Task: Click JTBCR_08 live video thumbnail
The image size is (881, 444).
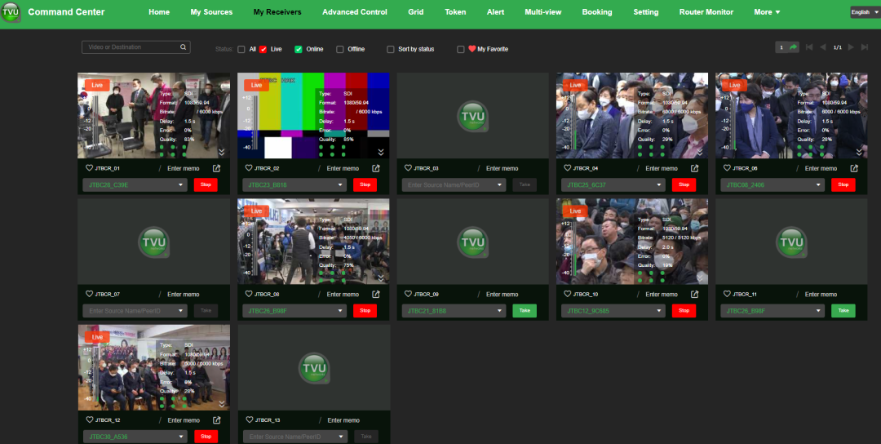Action: 313,242
